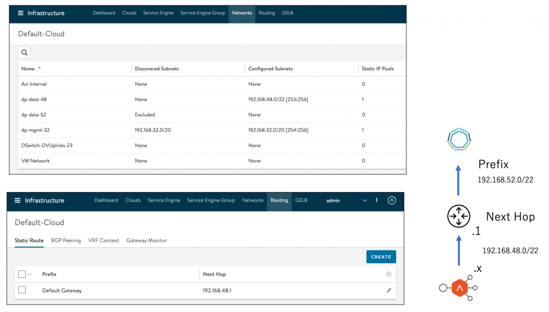Open Service Engine tab in Routing window

click(x=164, y=200)
